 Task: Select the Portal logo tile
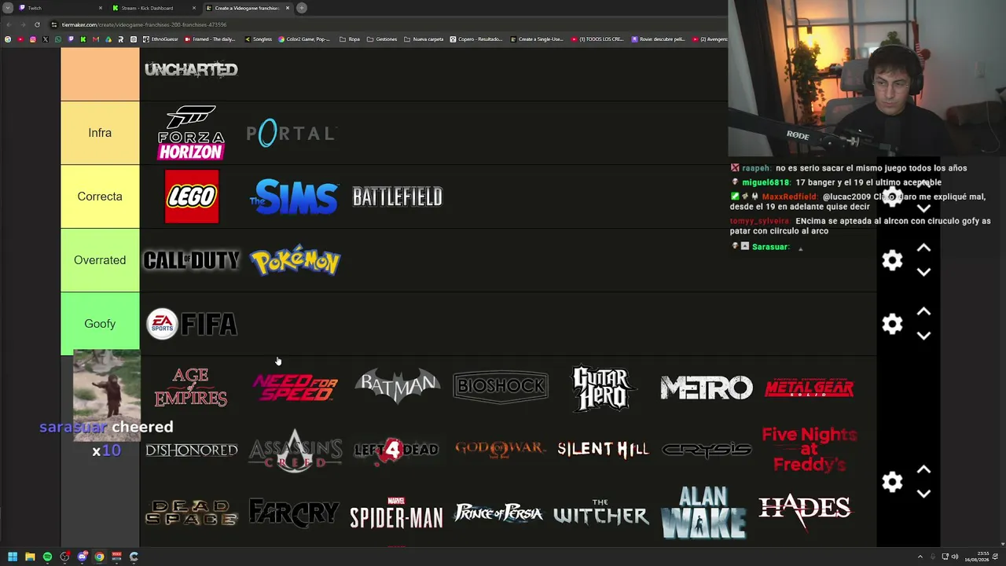[292, 133]
